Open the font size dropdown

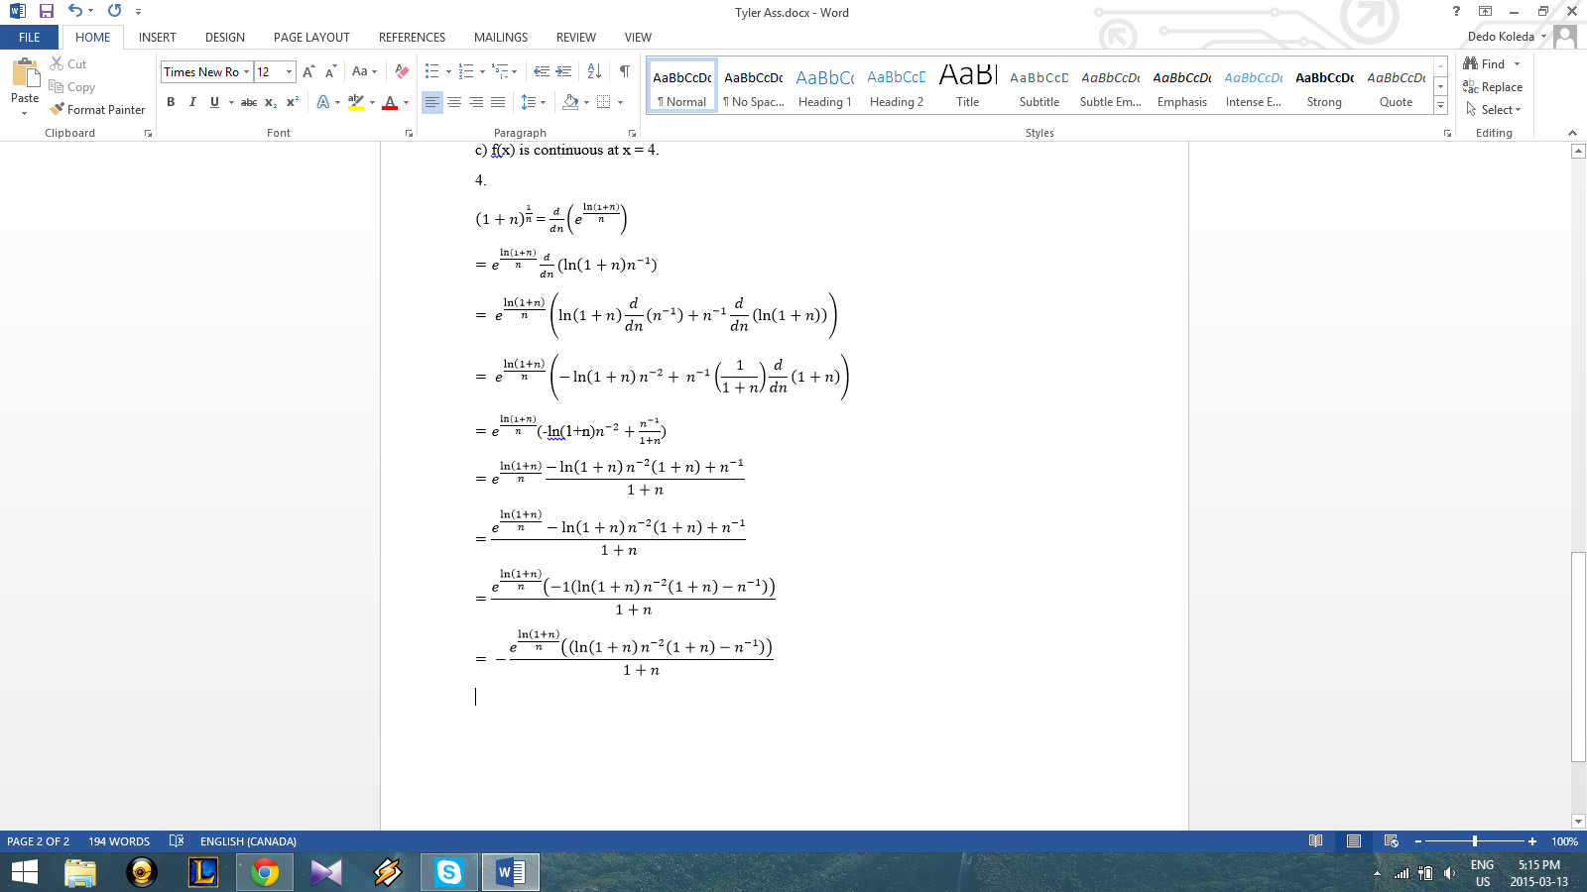(290, 71)
